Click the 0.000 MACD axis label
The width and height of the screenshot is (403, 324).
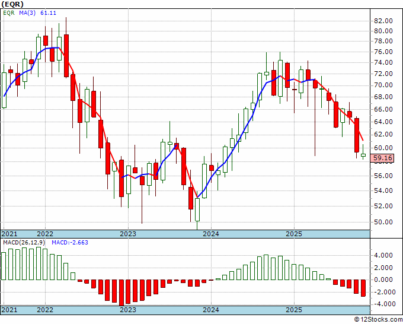pyautogui.click(x=383, y=279)
